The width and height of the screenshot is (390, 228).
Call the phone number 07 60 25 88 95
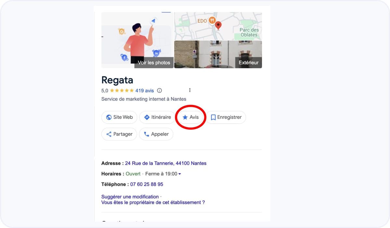[x=147, y=184]
